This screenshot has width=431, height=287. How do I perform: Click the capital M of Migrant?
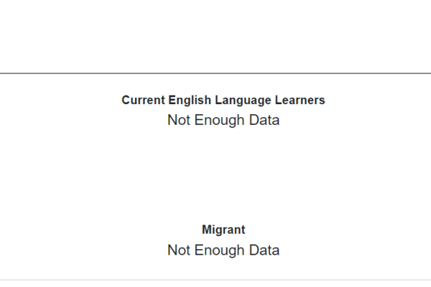206,230
